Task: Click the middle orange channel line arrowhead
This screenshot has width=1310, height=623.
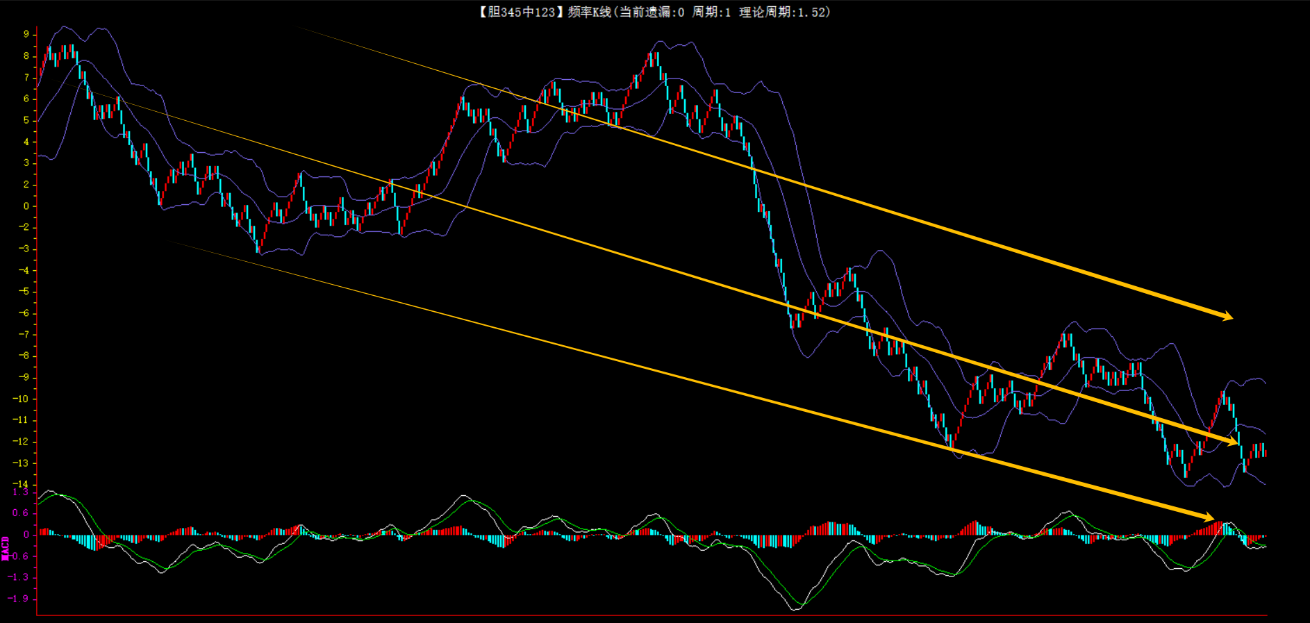Action: 1234,442
